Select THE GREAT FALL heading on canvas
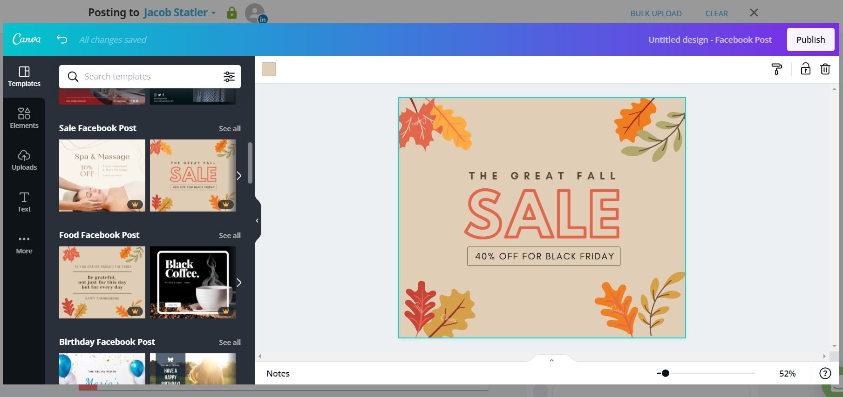Image resolution: width=843 pixels, height=397 pixels. click(x=543, y=176)
